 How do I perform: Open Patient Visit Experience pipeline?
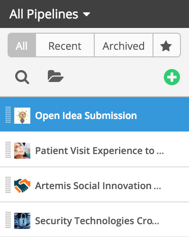click(94, 149)
